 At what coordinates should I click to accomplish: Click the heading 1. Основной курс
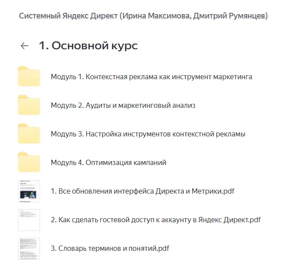point(88,46)
